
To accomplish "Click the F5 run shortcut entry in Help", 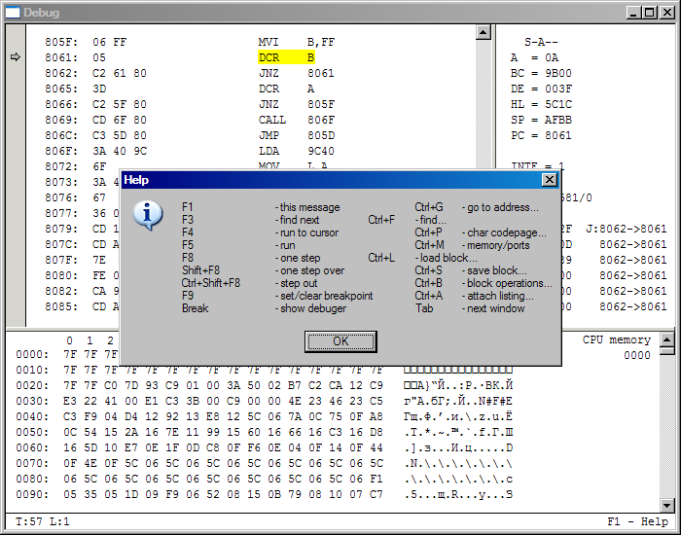I will (x=238, y=245).
